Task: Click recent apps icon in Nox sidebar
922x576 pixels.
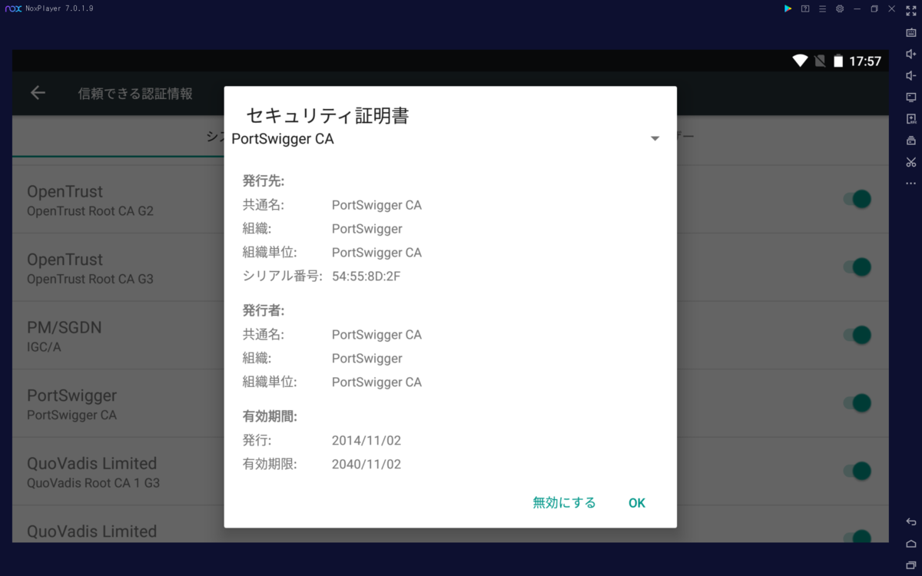Action: (911, 565)
